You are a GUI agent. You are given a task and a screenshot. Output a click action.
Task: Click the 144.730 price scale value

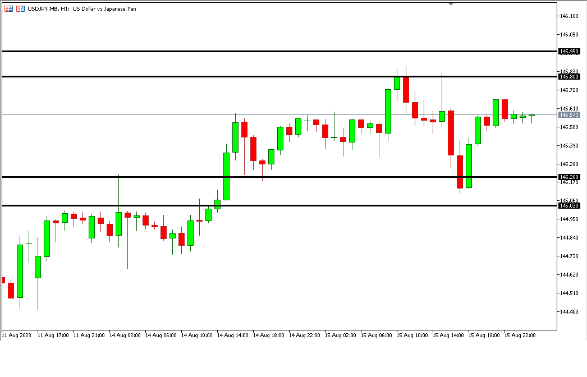click(x=569, y=256)
